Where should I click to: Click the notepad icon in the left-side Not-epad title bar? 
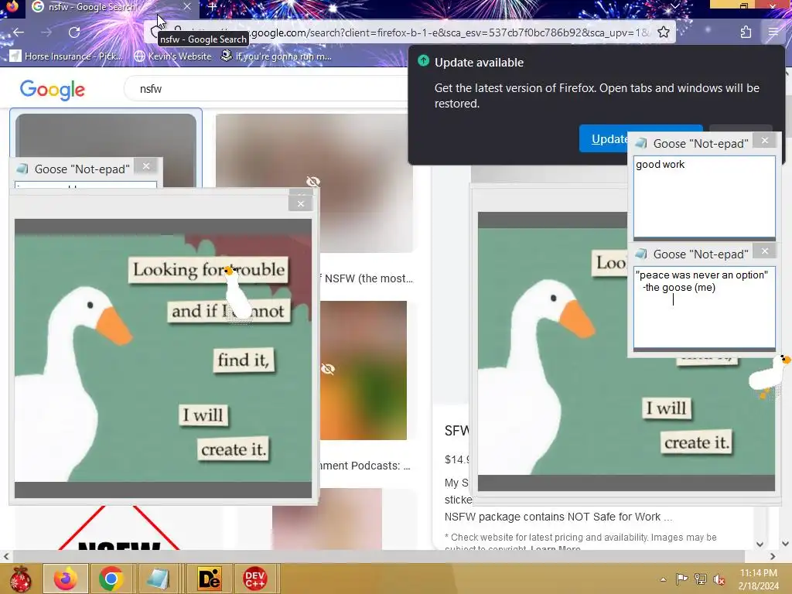(22, 169)
